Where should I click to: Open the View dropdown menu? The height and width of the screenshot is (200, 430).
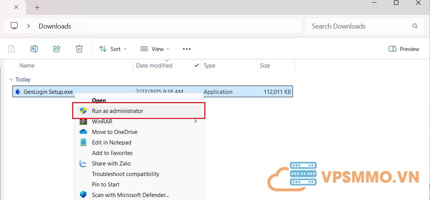[155, 49]
